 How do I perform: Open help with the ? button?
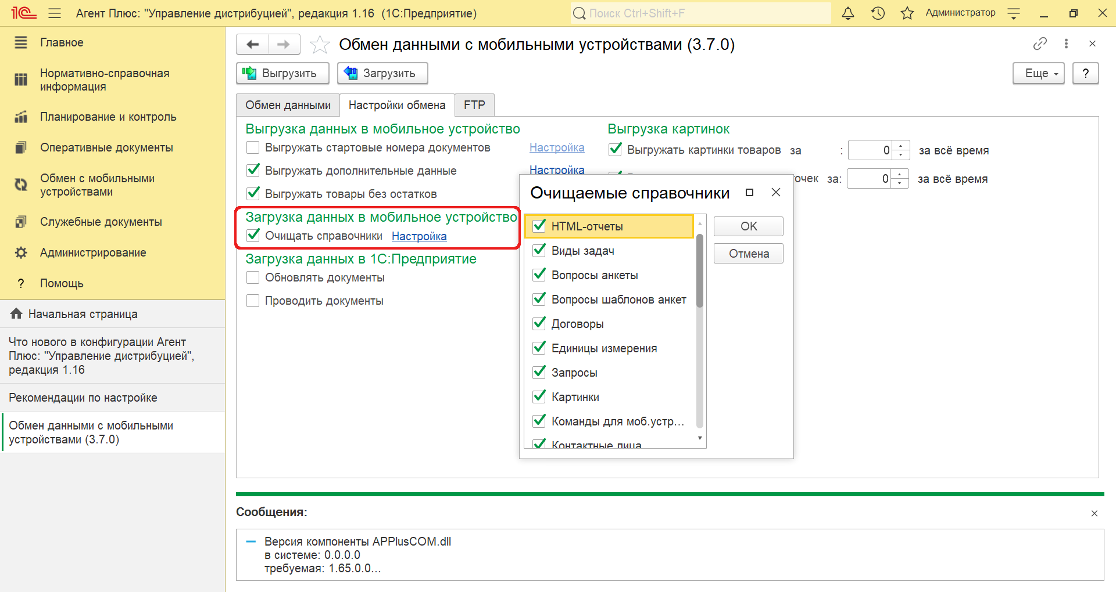coord(1085,73)
